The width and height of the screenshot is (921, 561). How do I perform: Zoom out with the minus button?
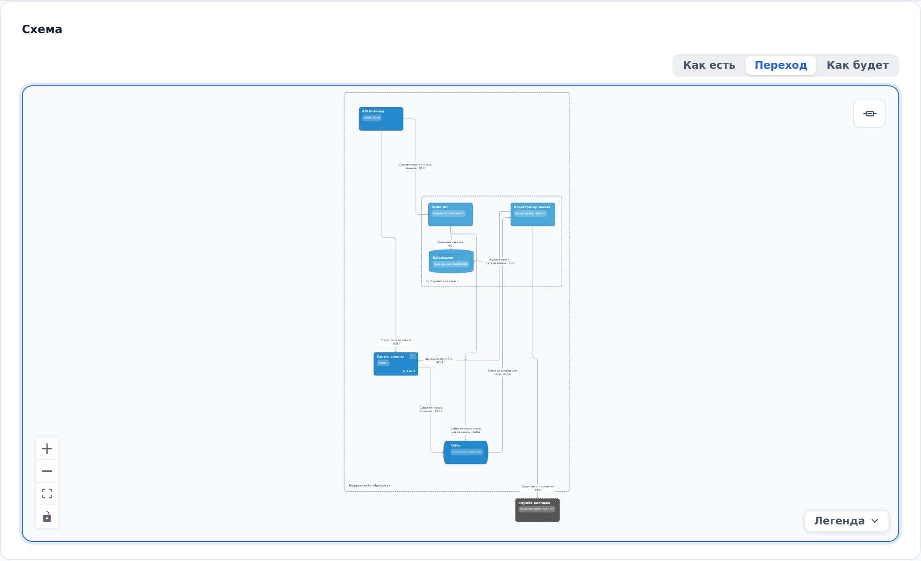coord(47,471)
